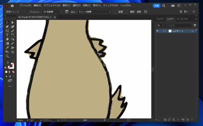Viewport: 203px width, 126px height.
Task: Open the 編集(E) menu
Action: 37,5
